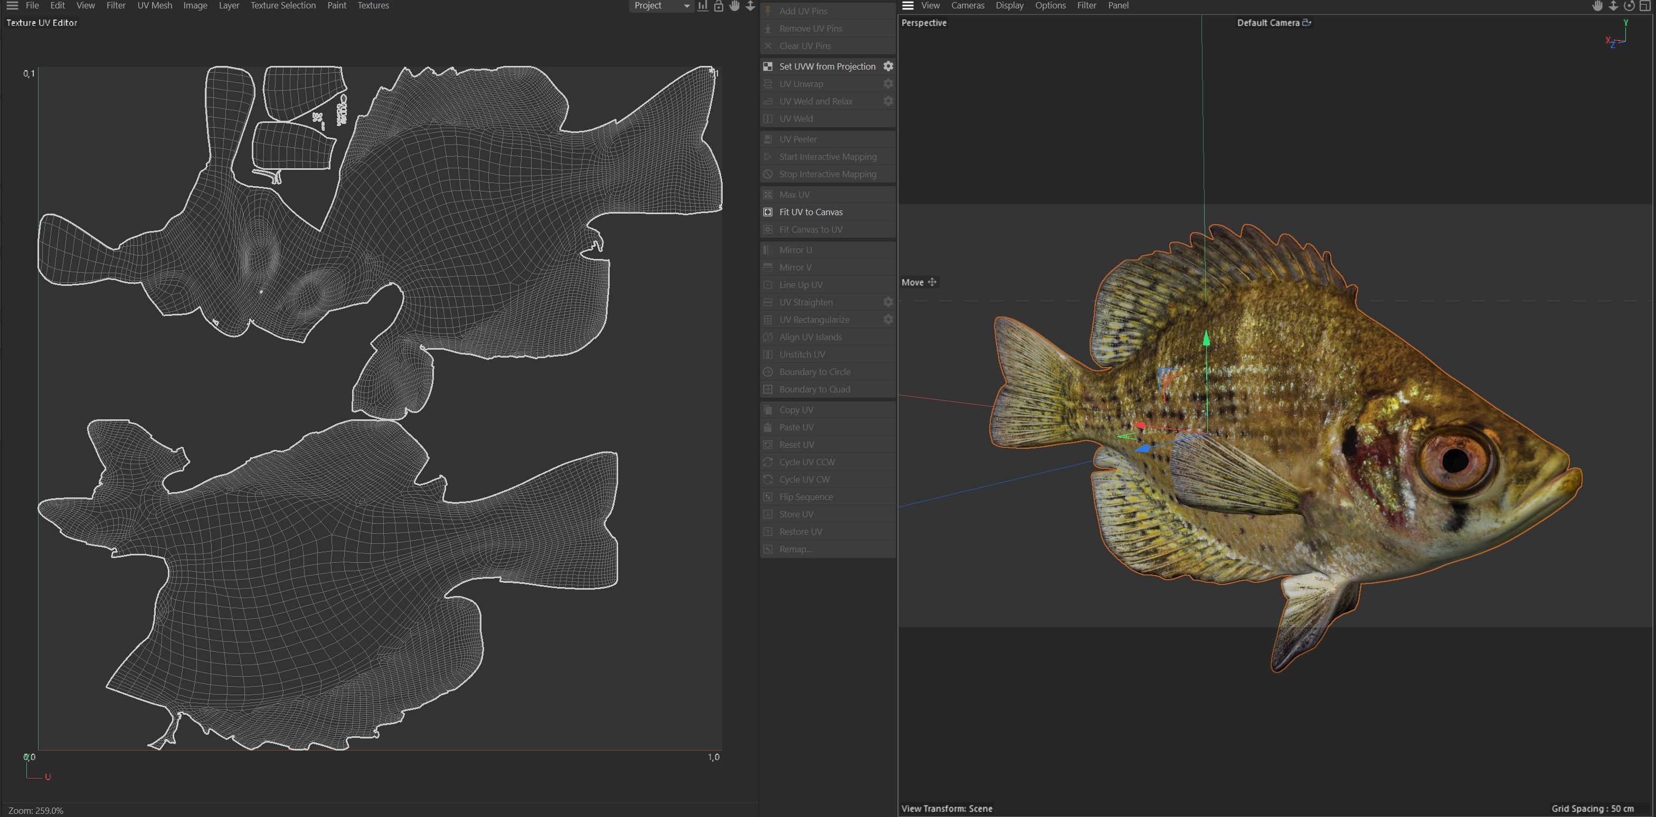Open the viewport hamburger menu
Image resolution: width=1656 pixels, height=817 pixels.
(908, 6)
